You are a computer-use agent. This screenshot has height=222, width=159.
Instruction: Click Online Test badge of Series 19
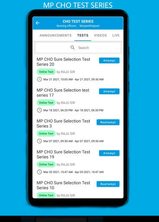pos(46,164)
